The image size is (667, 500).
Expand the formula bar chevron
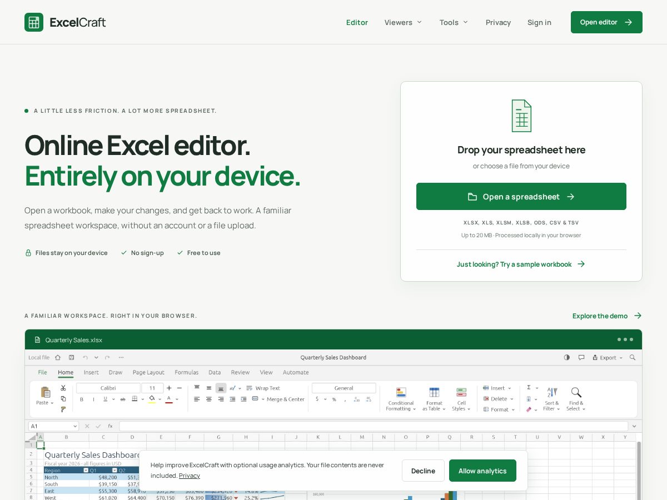pyautogui.click(x=634, y=426)
